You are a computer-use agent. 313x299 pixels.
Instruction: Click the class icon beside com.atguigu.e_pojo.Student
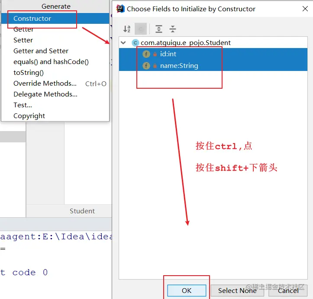pos(136,43)
